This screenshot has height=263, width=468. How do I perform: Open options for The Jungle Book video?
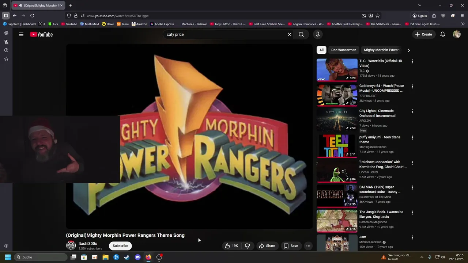pyautogui.click(x=412, y=213)
